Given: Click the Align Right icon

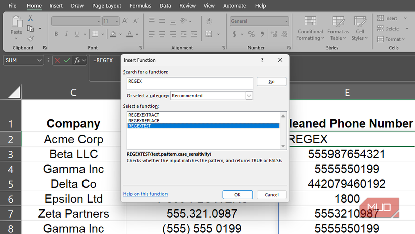Looking at the screenshot, I should (173, 34).
